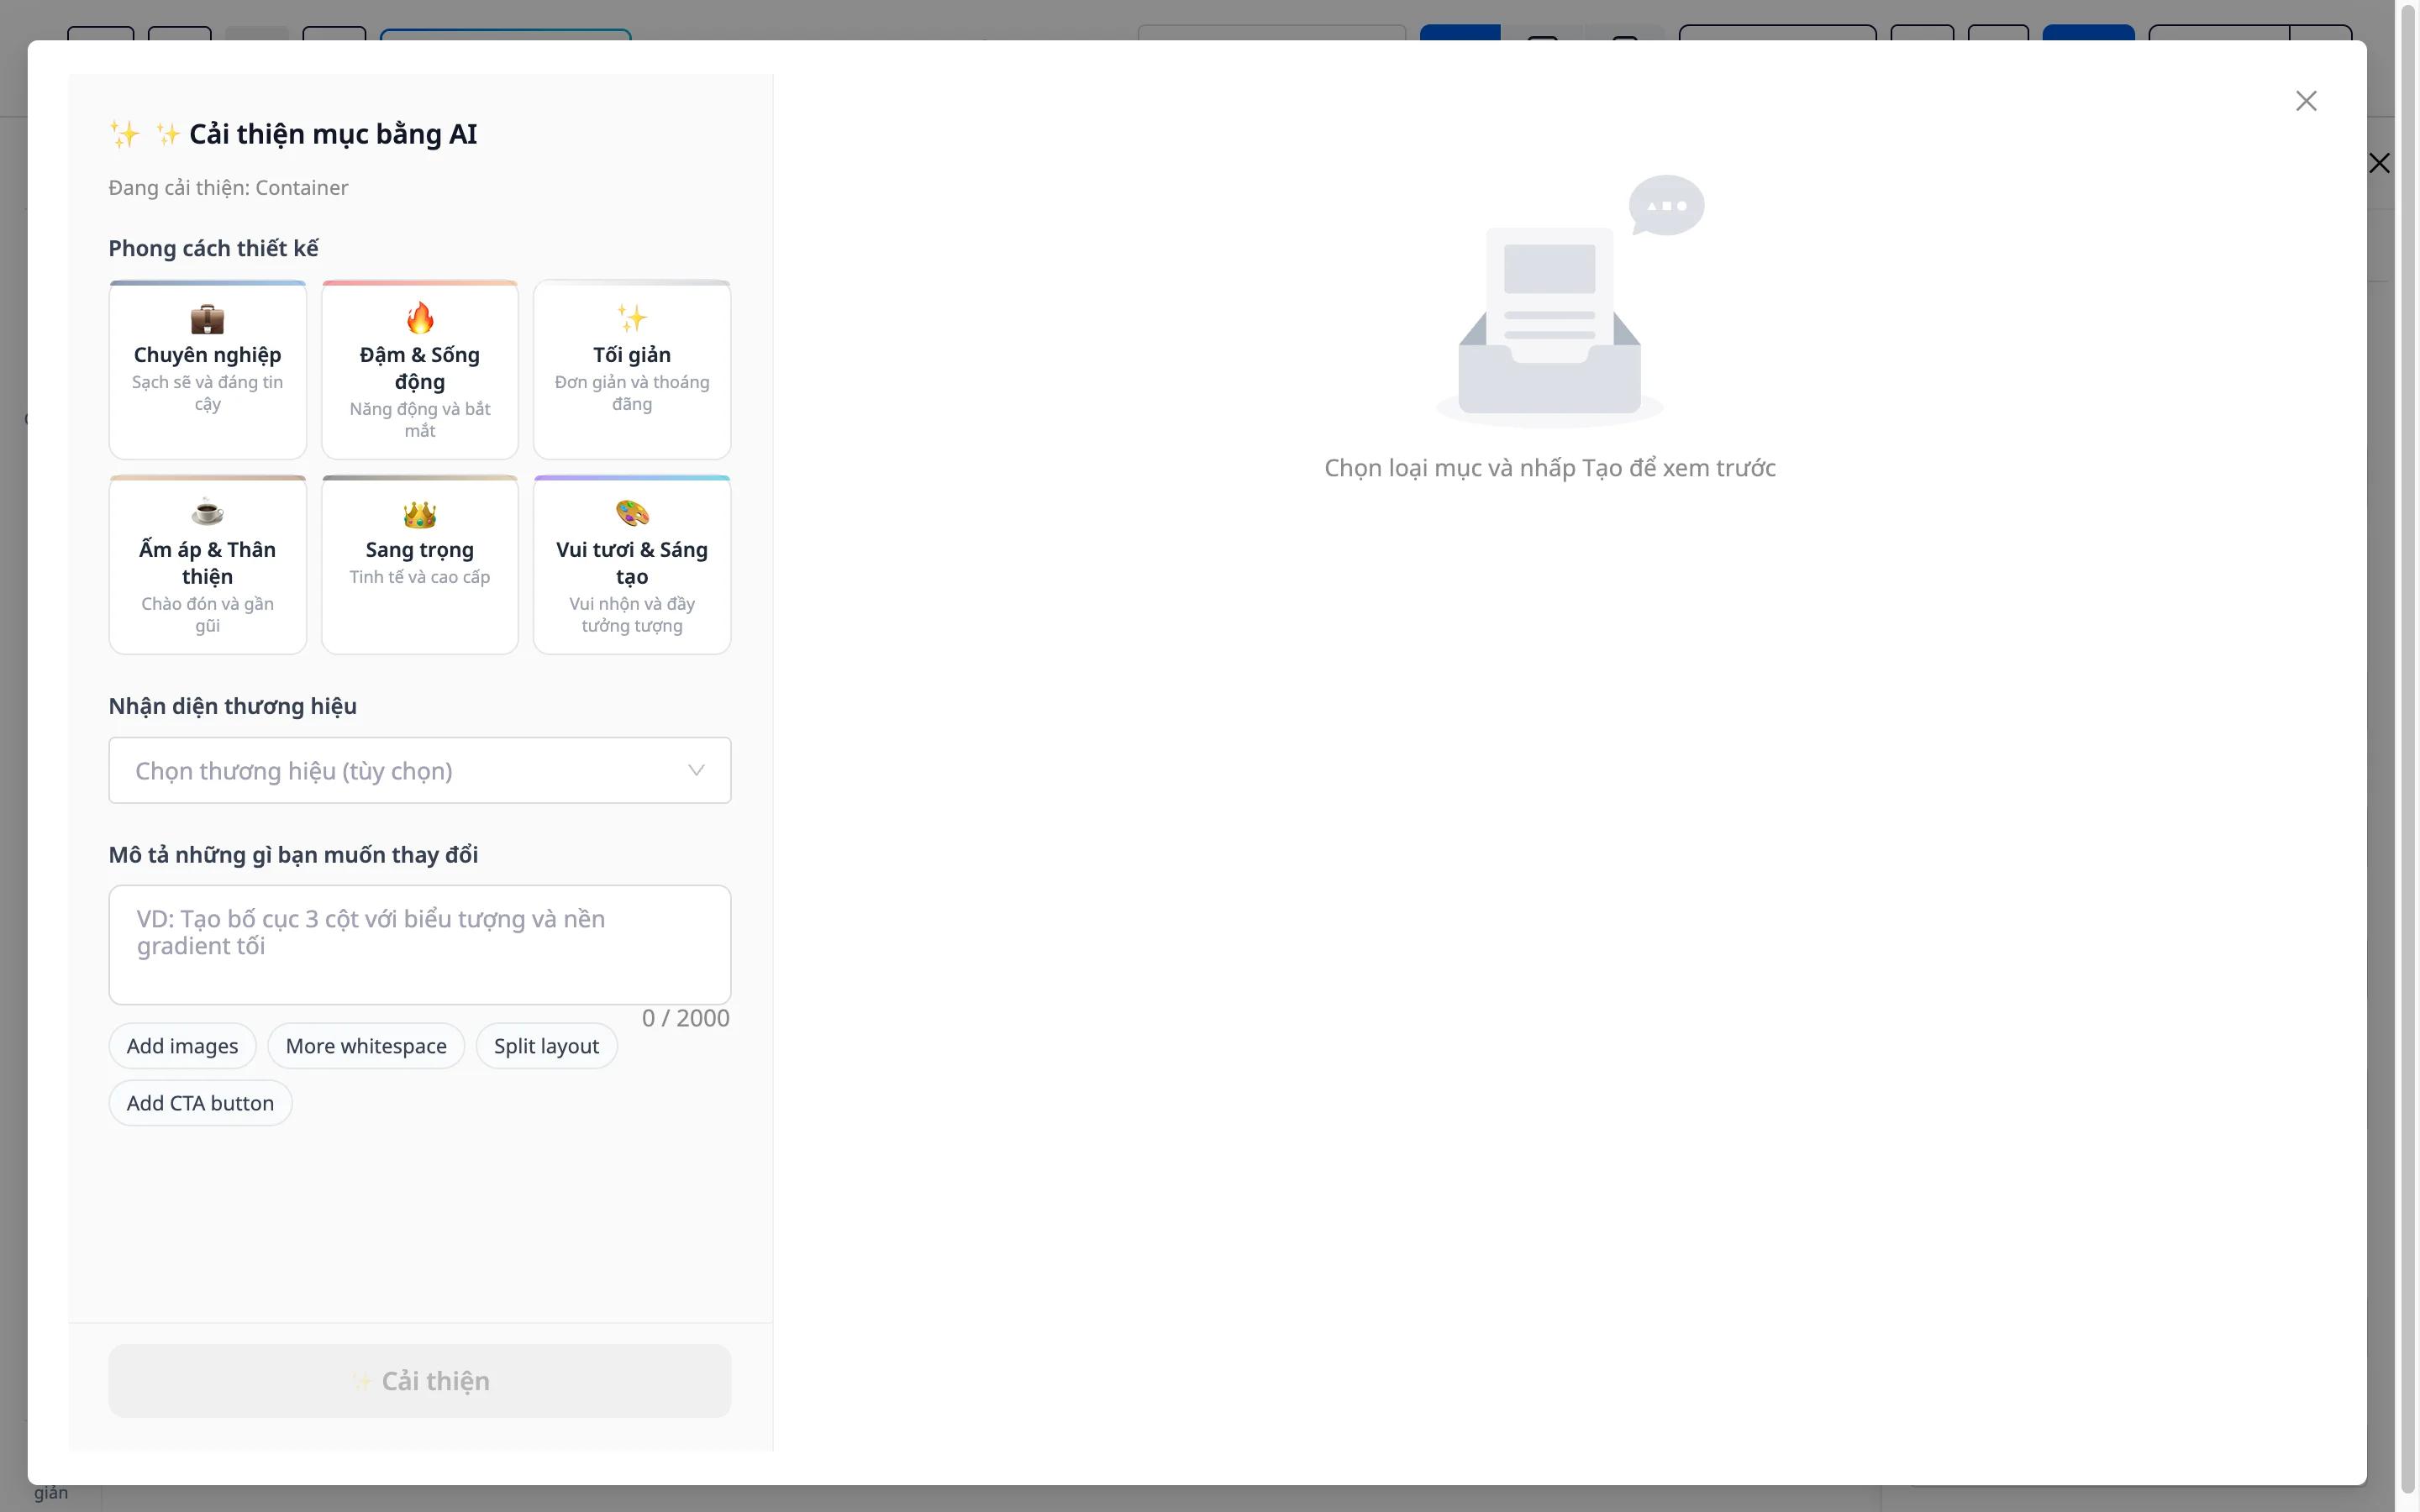Click the 'Đang cải thiện: Container' text
The image size is (2420, 1512).
pyautogui.click(x=228, y=188)
